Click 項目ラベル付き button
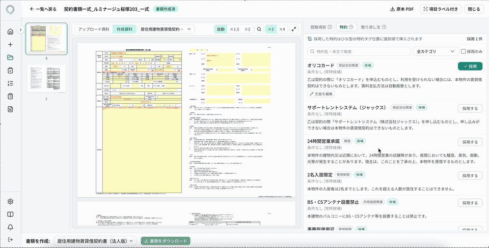This screenshot has width=489, height=248. pyautogui.click(x=440, y=9)
